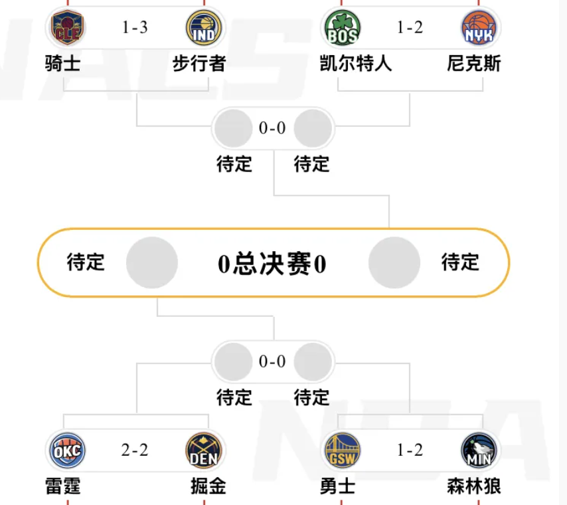The height and width of the screenshot is (505, 567).
Task: Open the 2-2 Thunder vs Nuggets score
Action: 135,451
